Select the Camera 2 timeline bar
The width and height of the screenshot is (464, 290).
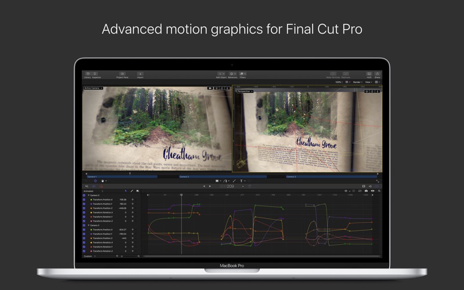click(223, 177)
